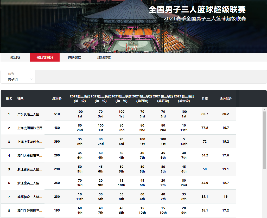Click total points value 430
The image size is (267, 218).
57,128
